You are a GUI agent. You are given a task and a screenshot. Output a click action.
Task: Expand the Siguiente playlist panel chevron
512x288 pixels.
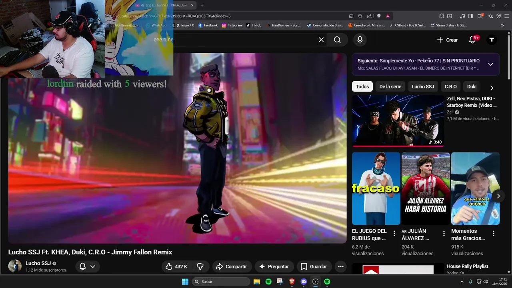pyautogui.click(x=490, y=64)
